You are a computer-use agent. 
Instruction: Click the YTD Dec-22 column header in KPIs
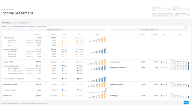(x=53, y=34)
